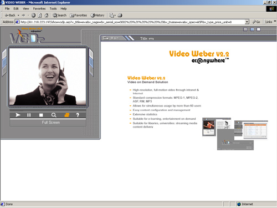Print the page with the Print icon
277x208 pixels.
coord(120,16)
